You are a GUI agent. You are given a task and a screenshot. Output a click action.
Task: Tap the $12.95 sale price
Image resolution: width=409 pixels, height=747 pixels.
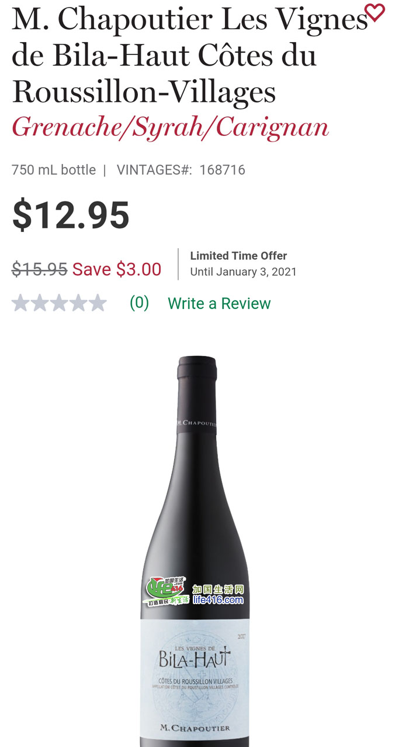click(x=71, y=215)
